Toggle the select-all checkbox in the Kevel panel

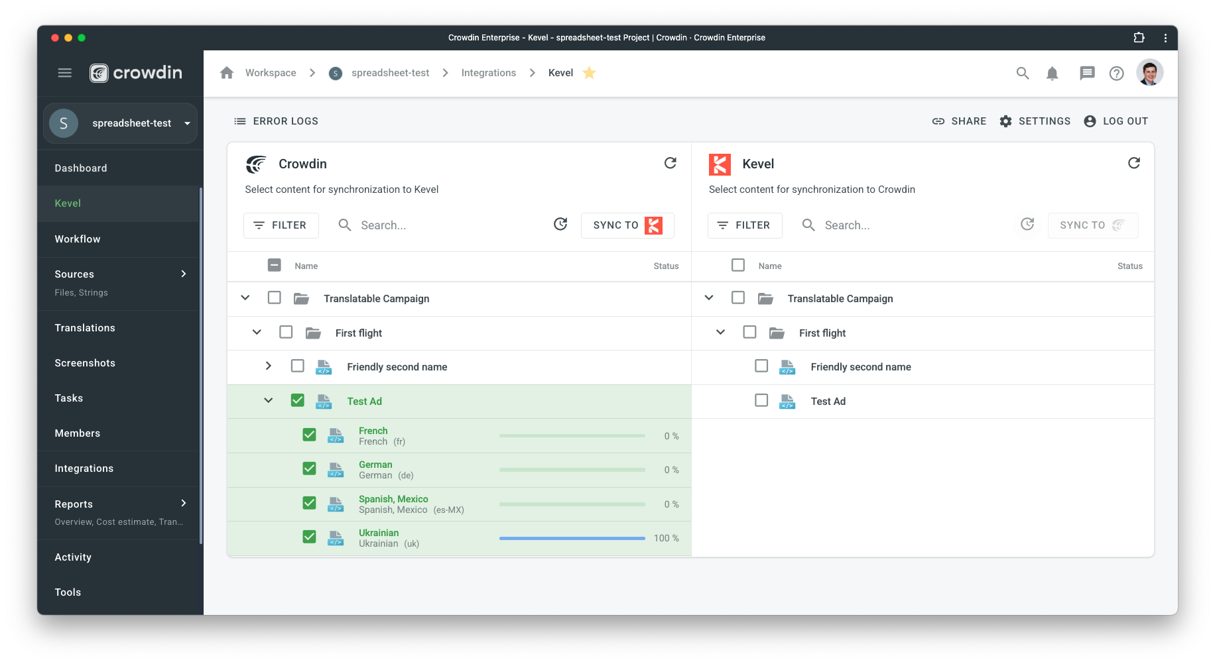pos(738,265)
